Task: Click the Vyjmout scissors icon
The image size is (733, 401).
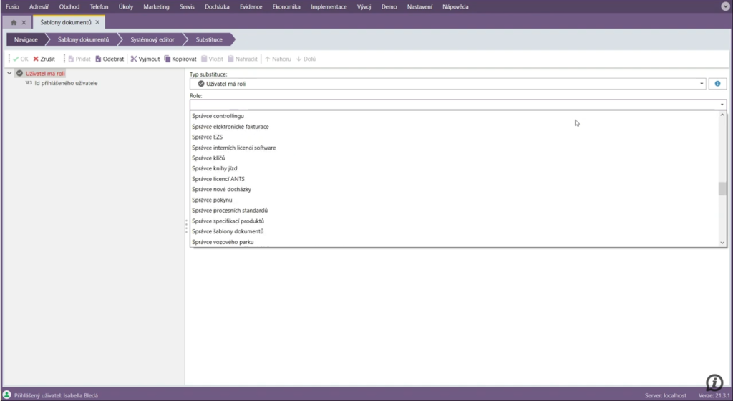Action: pyautogui.click(x=134, y=59)
